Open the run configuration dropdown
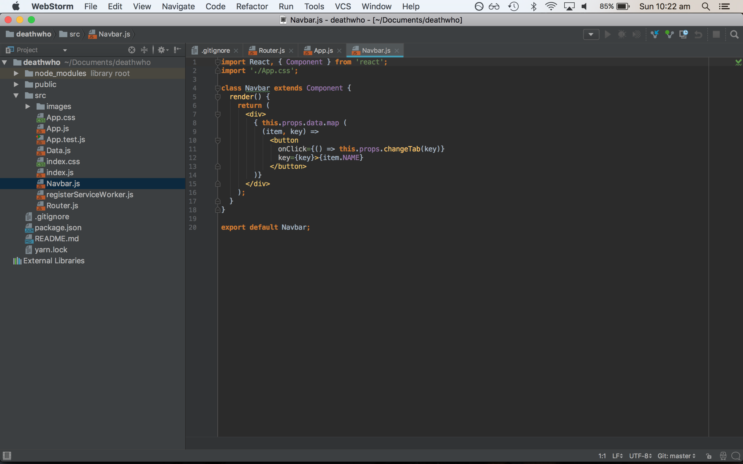This screenshot has height=464, width=743. tap(591, 34)
